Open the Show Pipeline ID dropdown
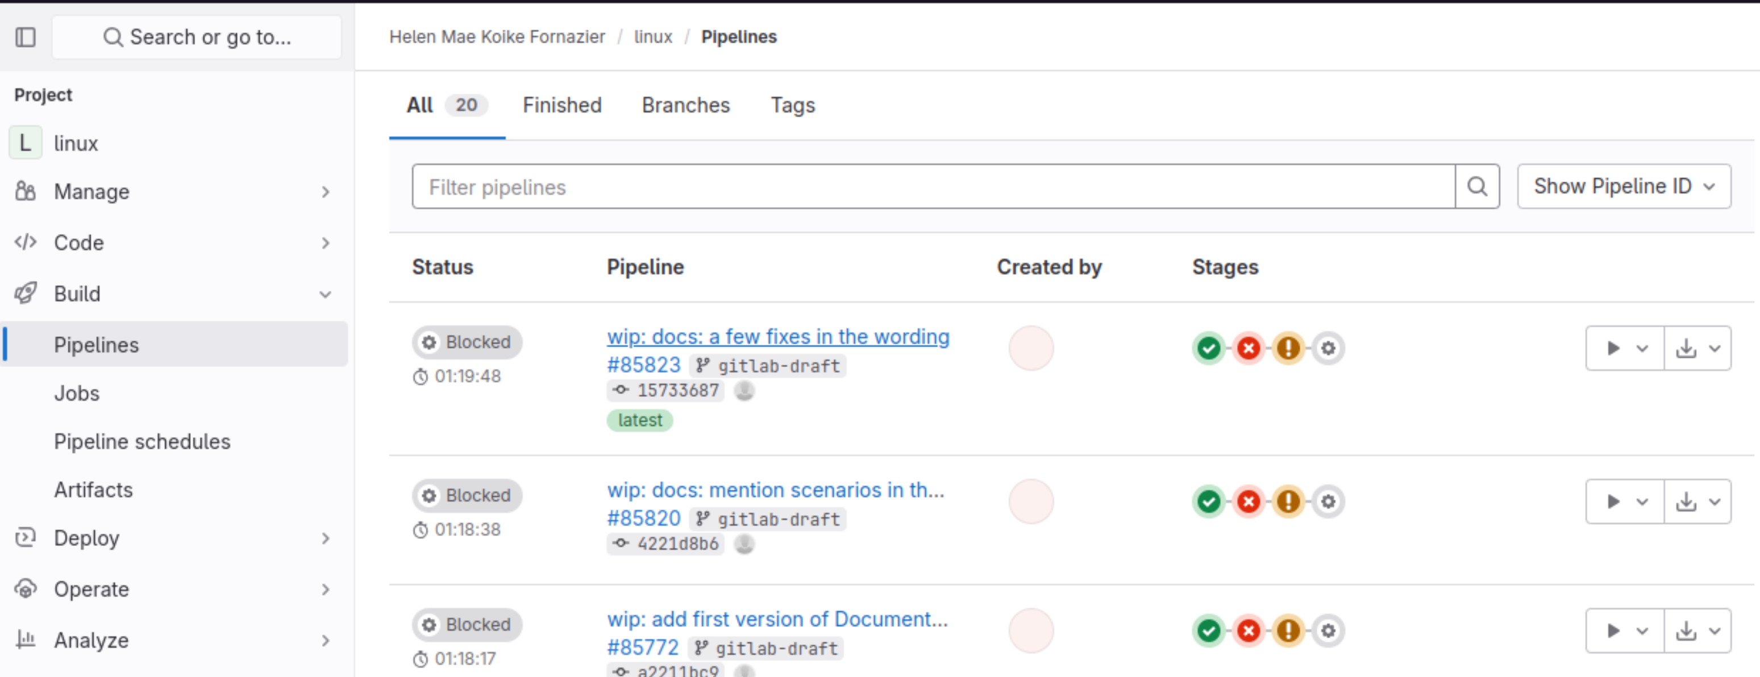 [1624, 186]
